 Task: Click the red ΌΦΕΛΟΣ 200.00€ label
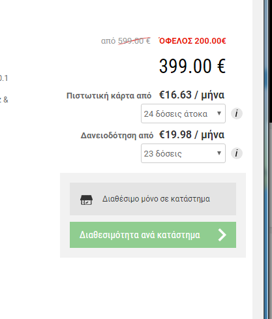click(x=192, y=40)
